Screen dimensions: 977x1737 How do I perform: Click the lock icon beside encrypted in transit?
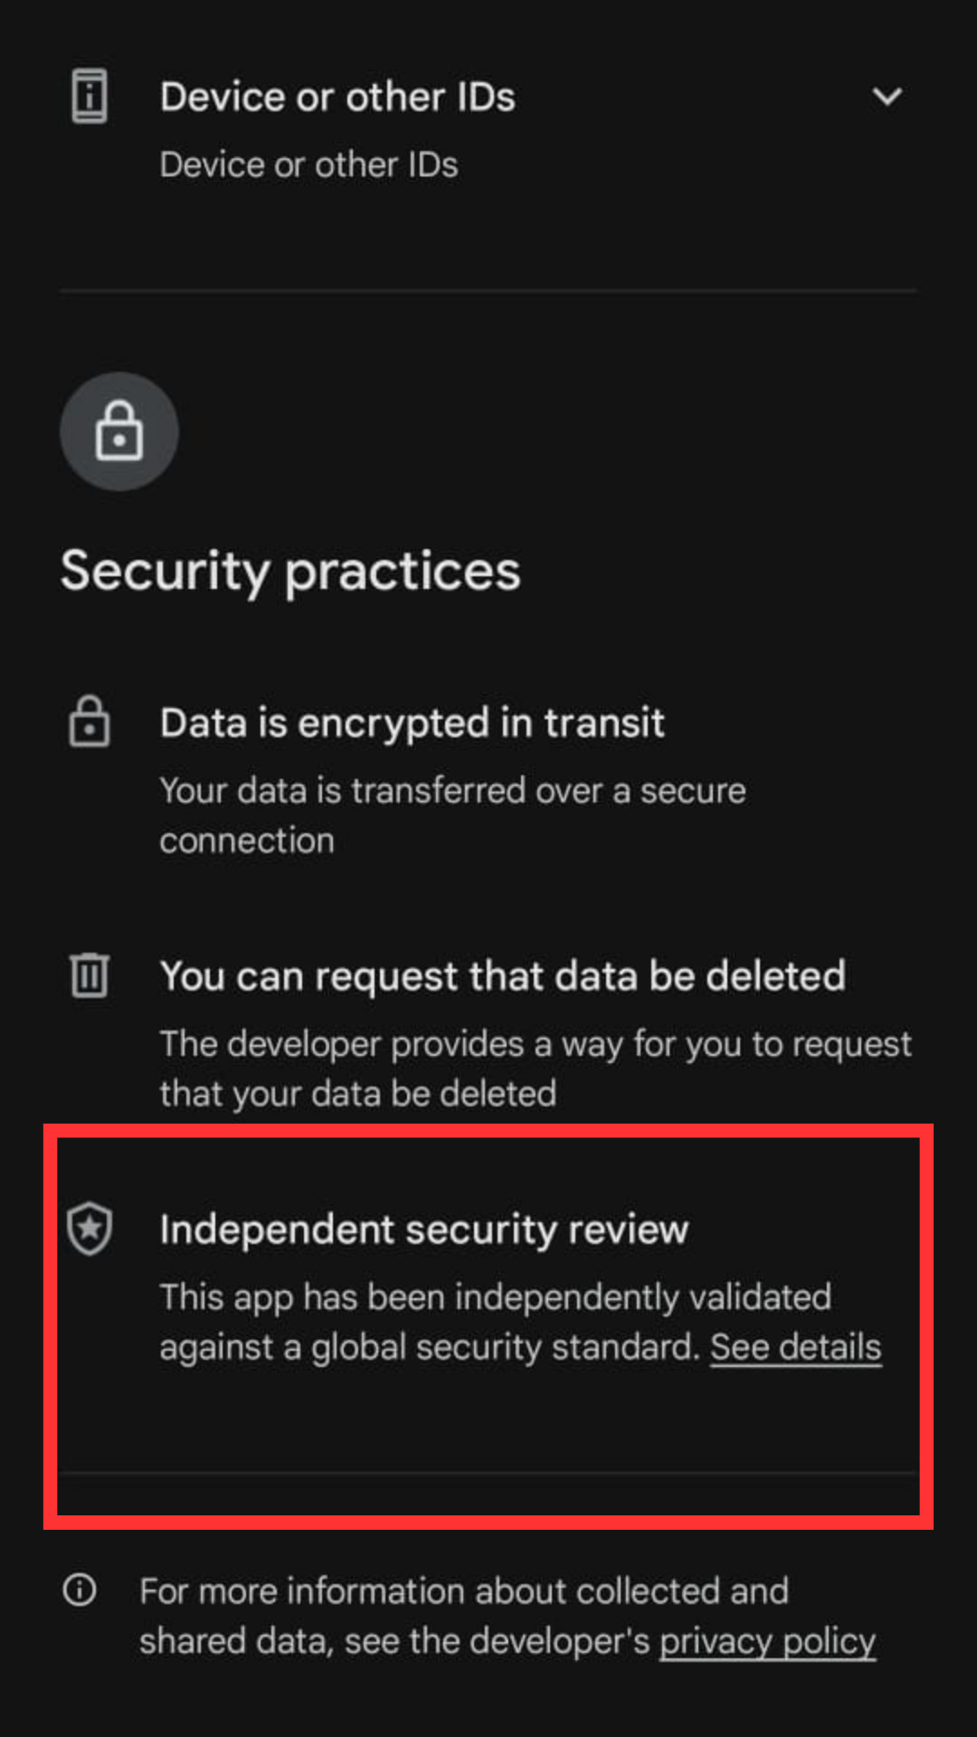[90, 722]
